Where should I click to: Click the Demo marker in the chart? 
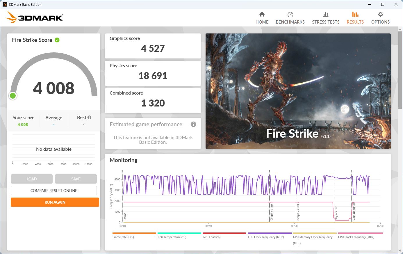(125, 216)
